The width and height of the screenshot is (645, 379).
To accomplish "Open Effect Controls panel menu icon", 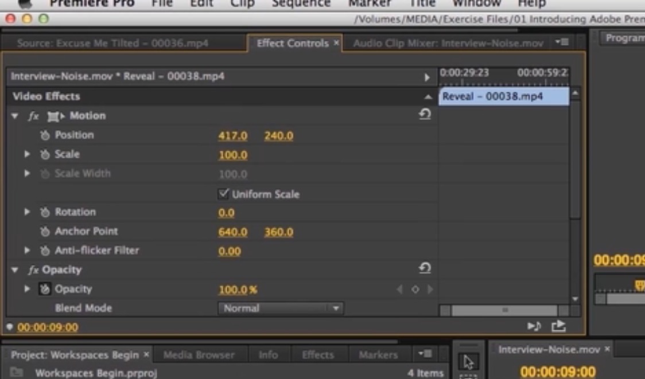I will pos(562,42).
